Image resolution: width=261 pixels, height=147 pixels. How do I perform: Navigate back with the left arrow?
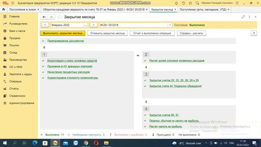pos(44,17)
